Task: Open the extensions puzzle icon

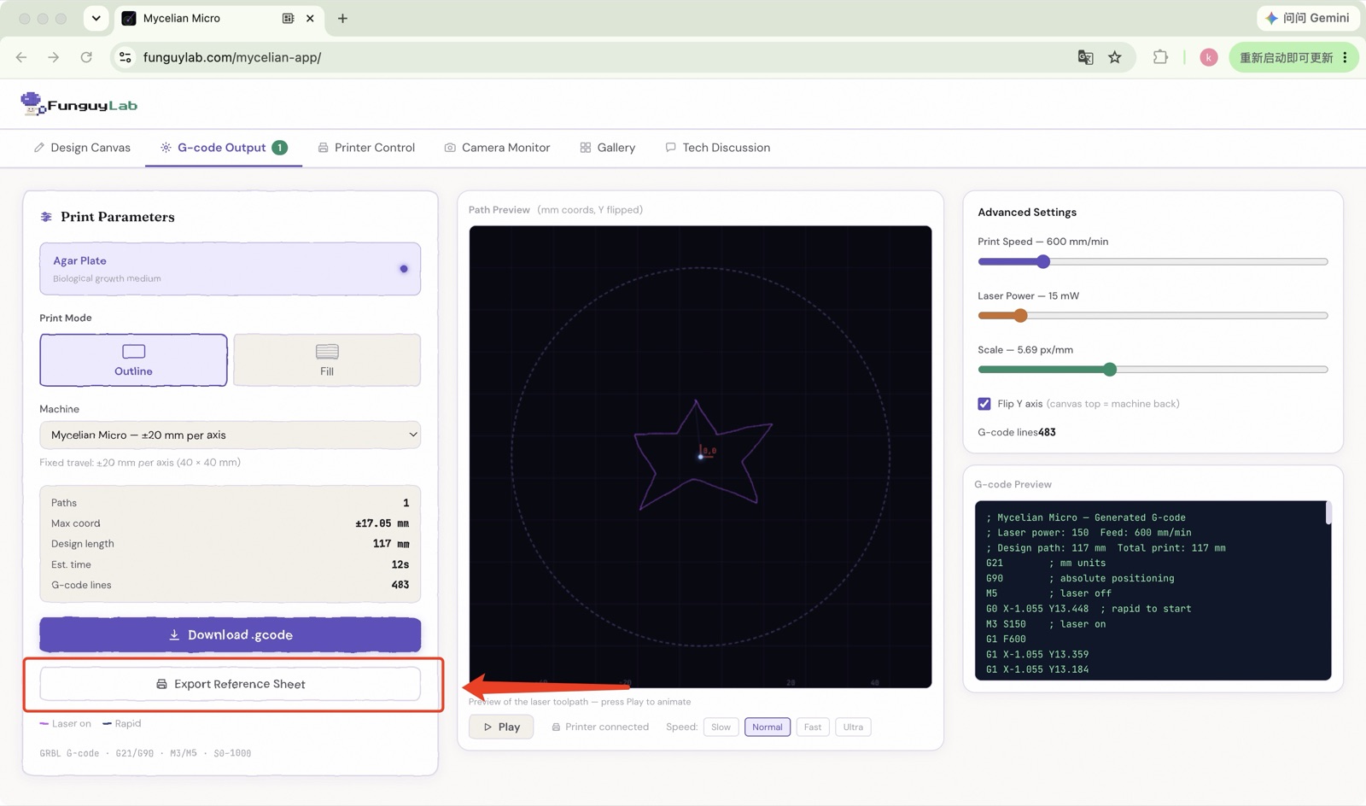Action: tap(1160, 57)
